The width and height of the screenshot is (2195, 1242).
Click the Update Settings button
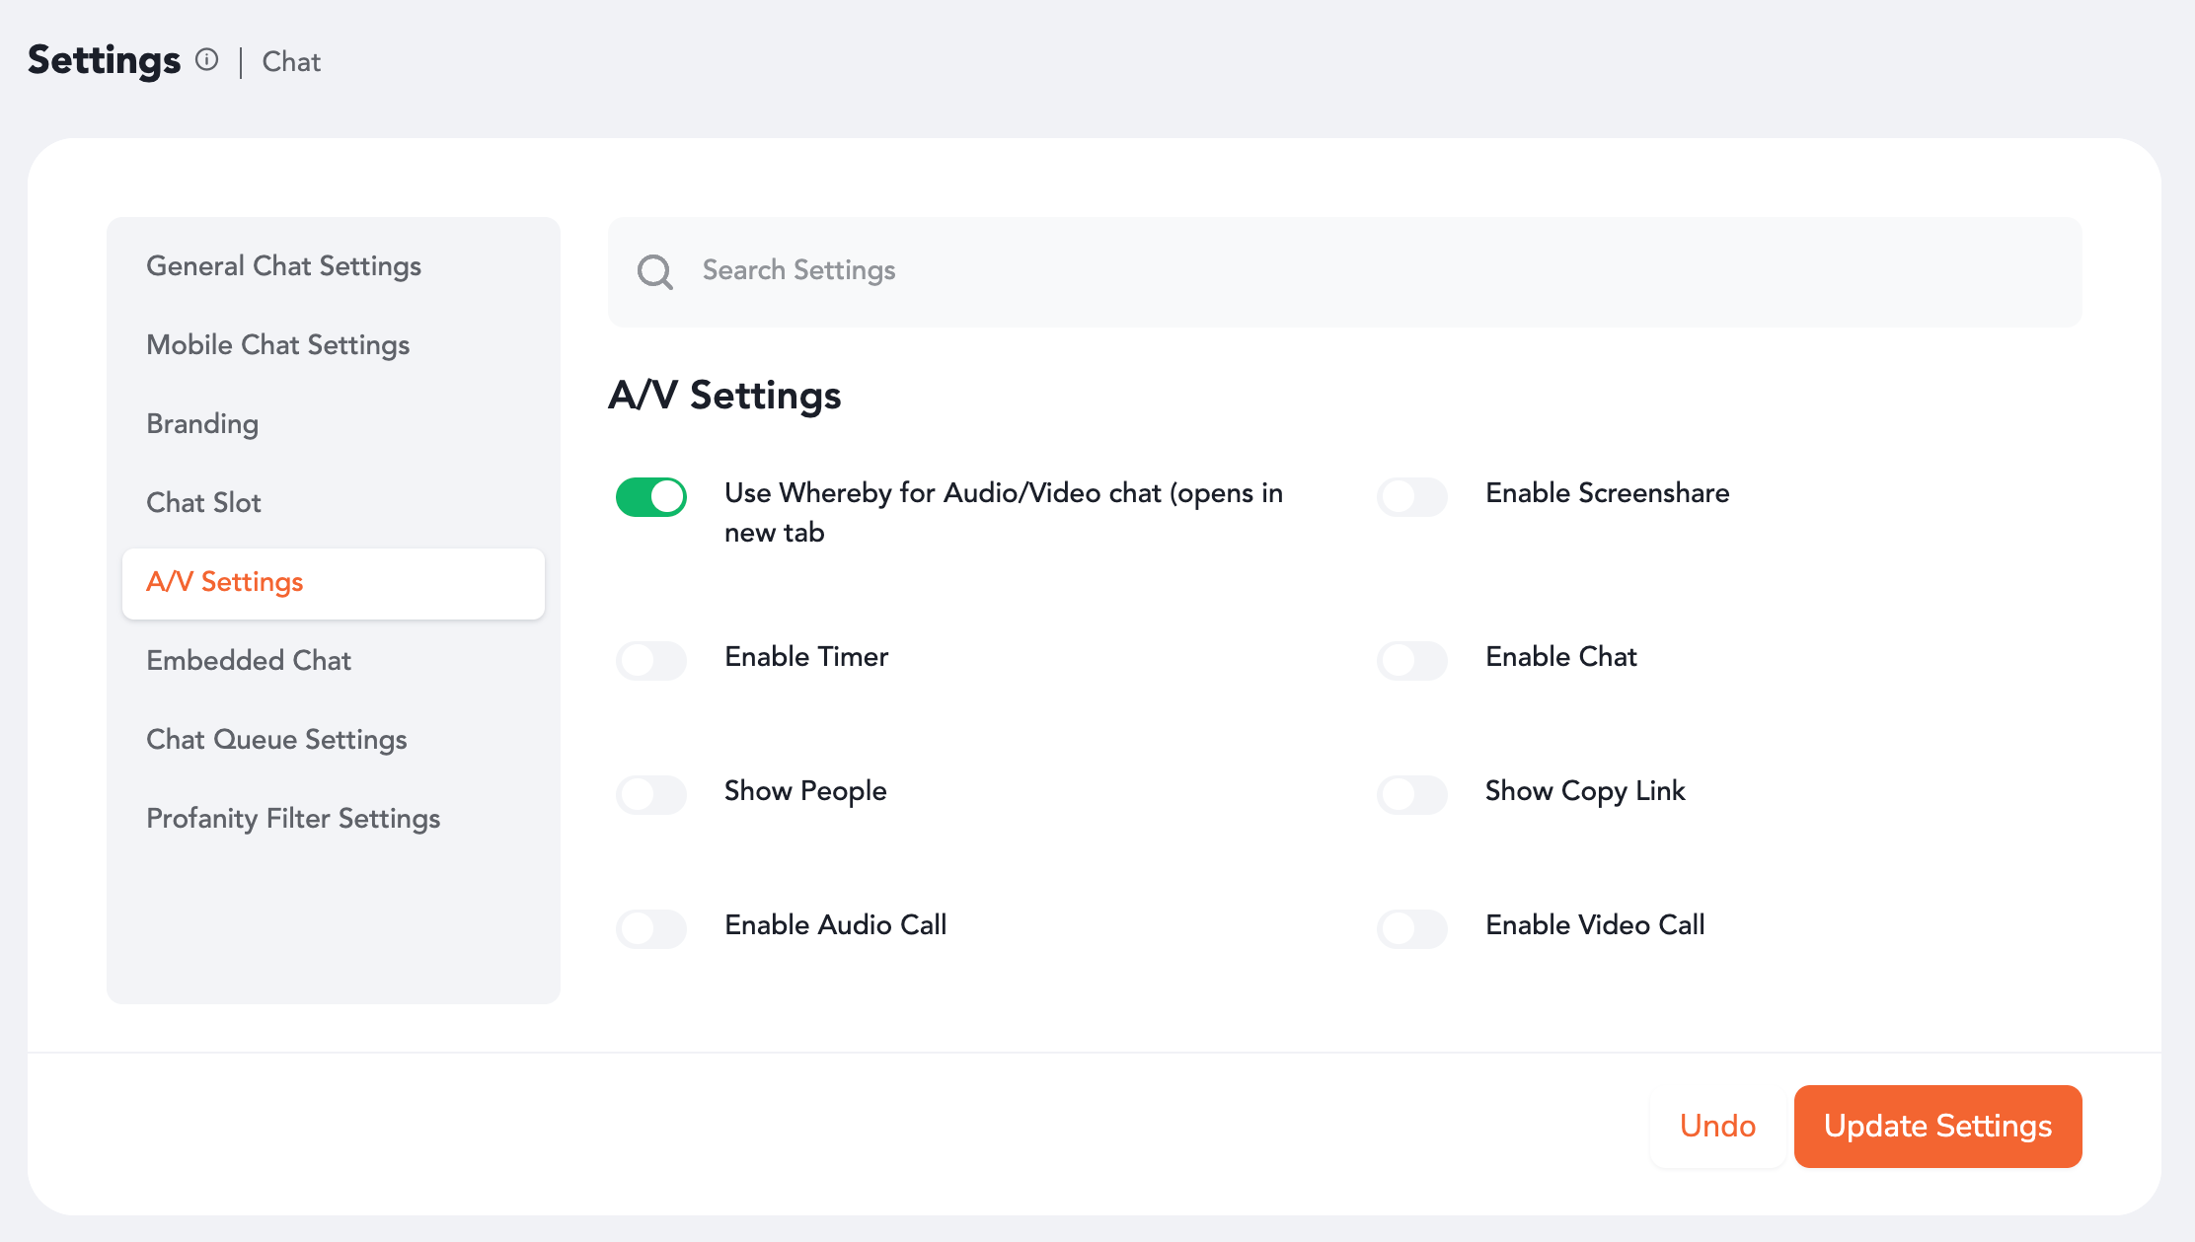pos(1937,1127)
